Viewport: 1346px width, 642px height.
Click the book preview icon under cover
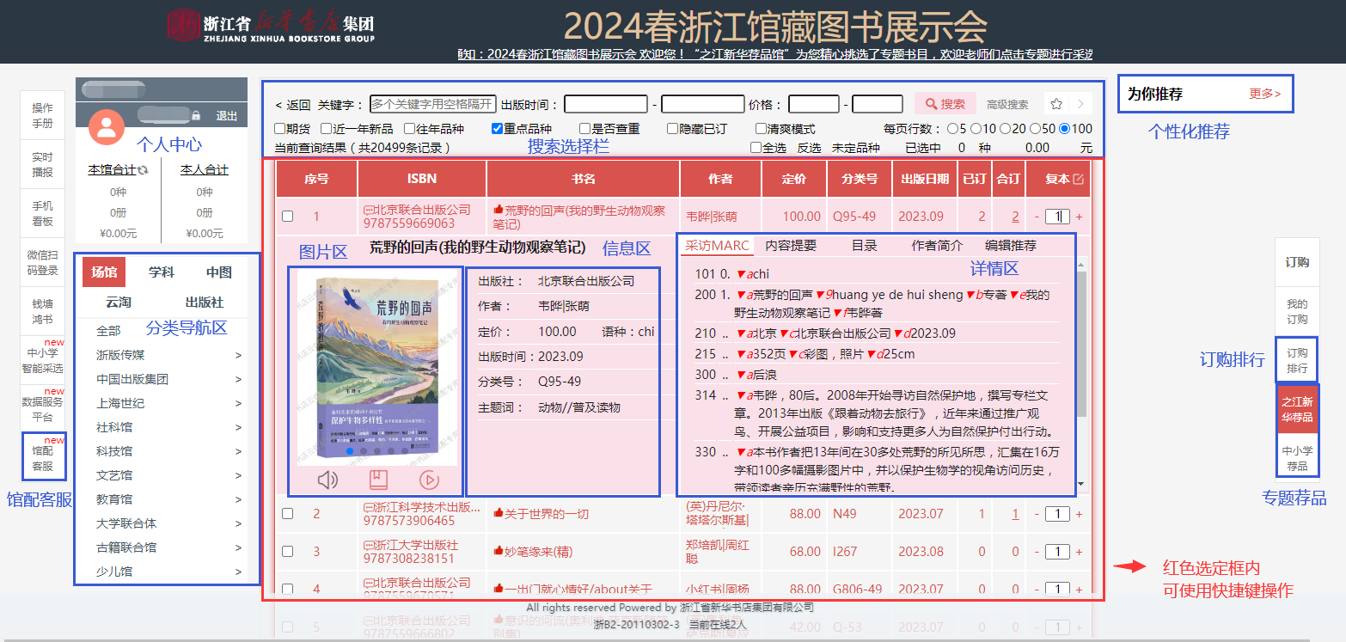click(x=378, y=480)
